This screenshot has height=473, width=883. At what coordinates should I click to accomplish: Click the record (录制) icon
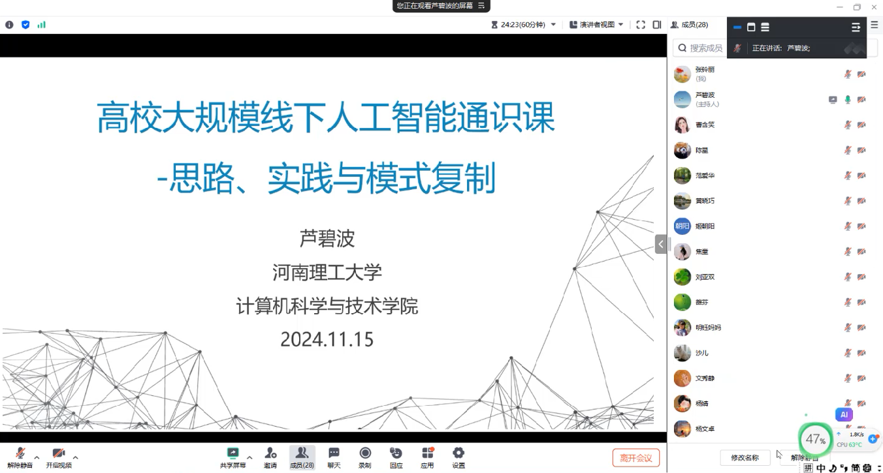coord(365,457)
